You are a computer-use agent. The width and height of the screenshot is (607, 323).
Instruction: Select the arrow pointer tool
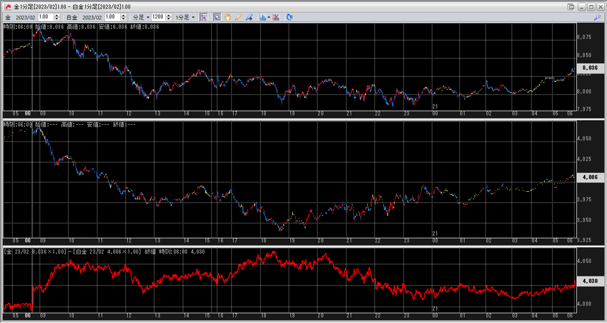coord(217,17)
